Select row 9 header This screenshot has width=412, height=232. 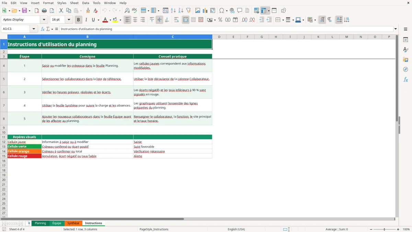[4, 128]
